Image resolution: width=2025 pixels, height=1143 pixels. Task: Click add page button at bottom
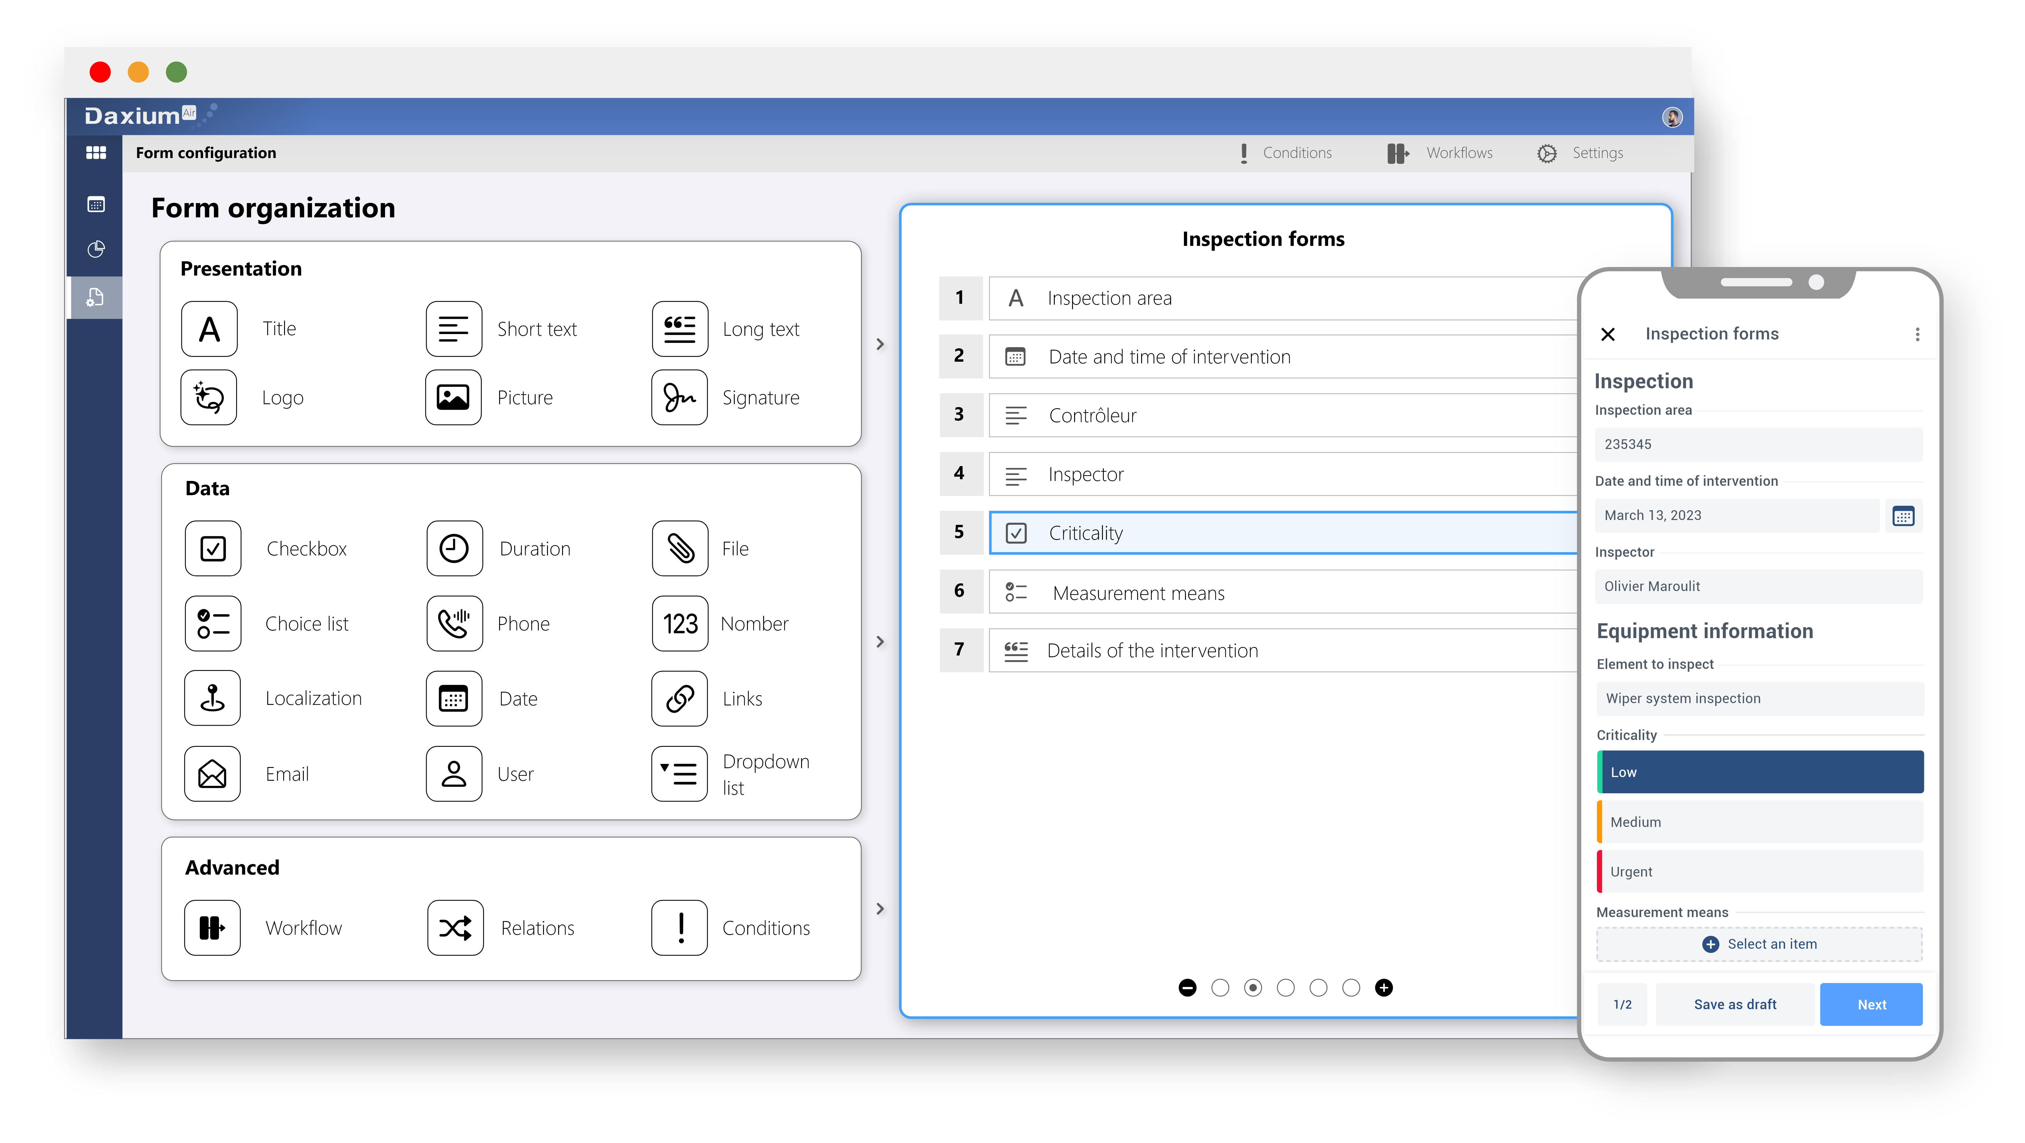click(1384, 987)
